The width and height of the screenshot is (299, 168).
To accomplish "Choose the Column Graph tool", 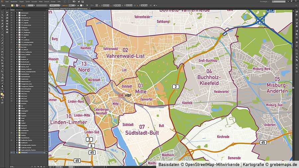I will tap(2, 77).
